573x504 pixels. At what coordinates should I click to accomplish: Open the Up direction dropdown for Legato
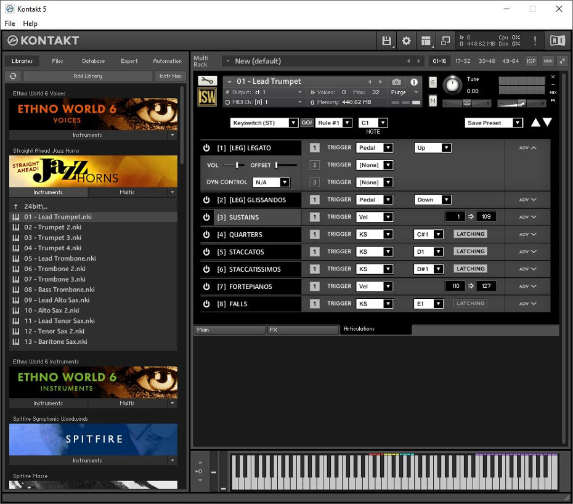[433, 148]
